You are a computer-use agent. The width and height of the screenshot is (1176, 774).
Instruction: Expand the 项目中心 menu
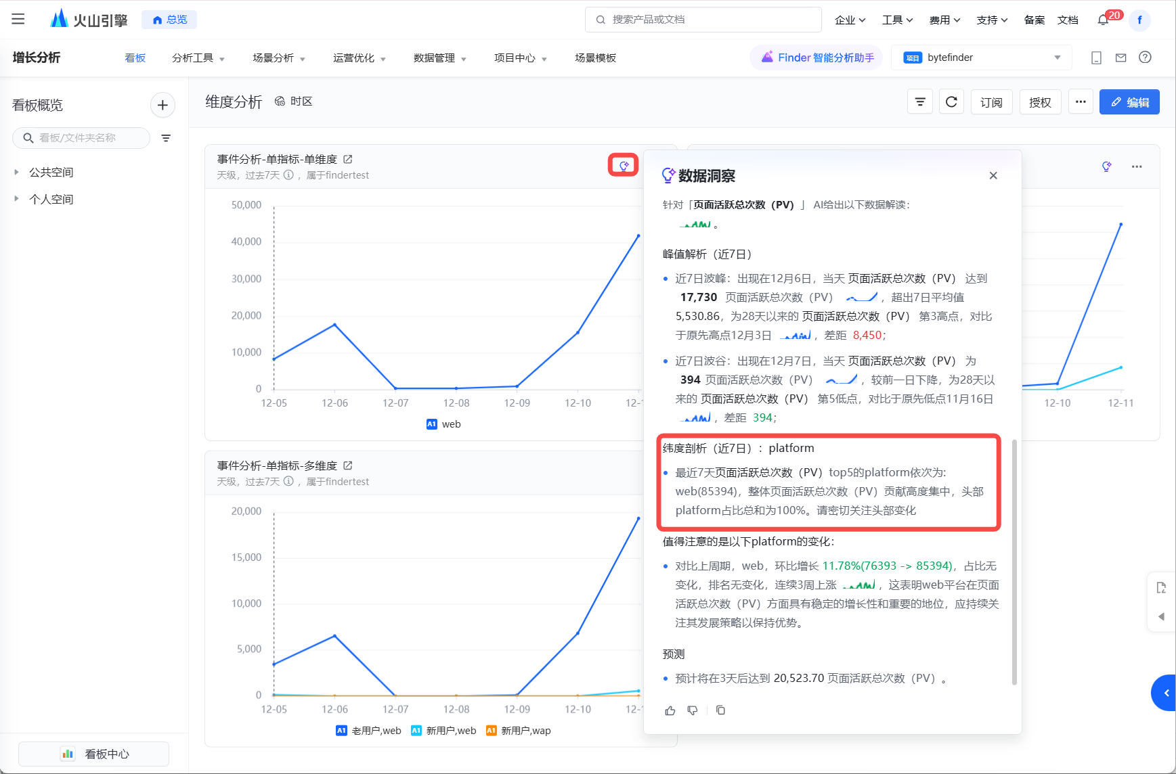[521, 58]
